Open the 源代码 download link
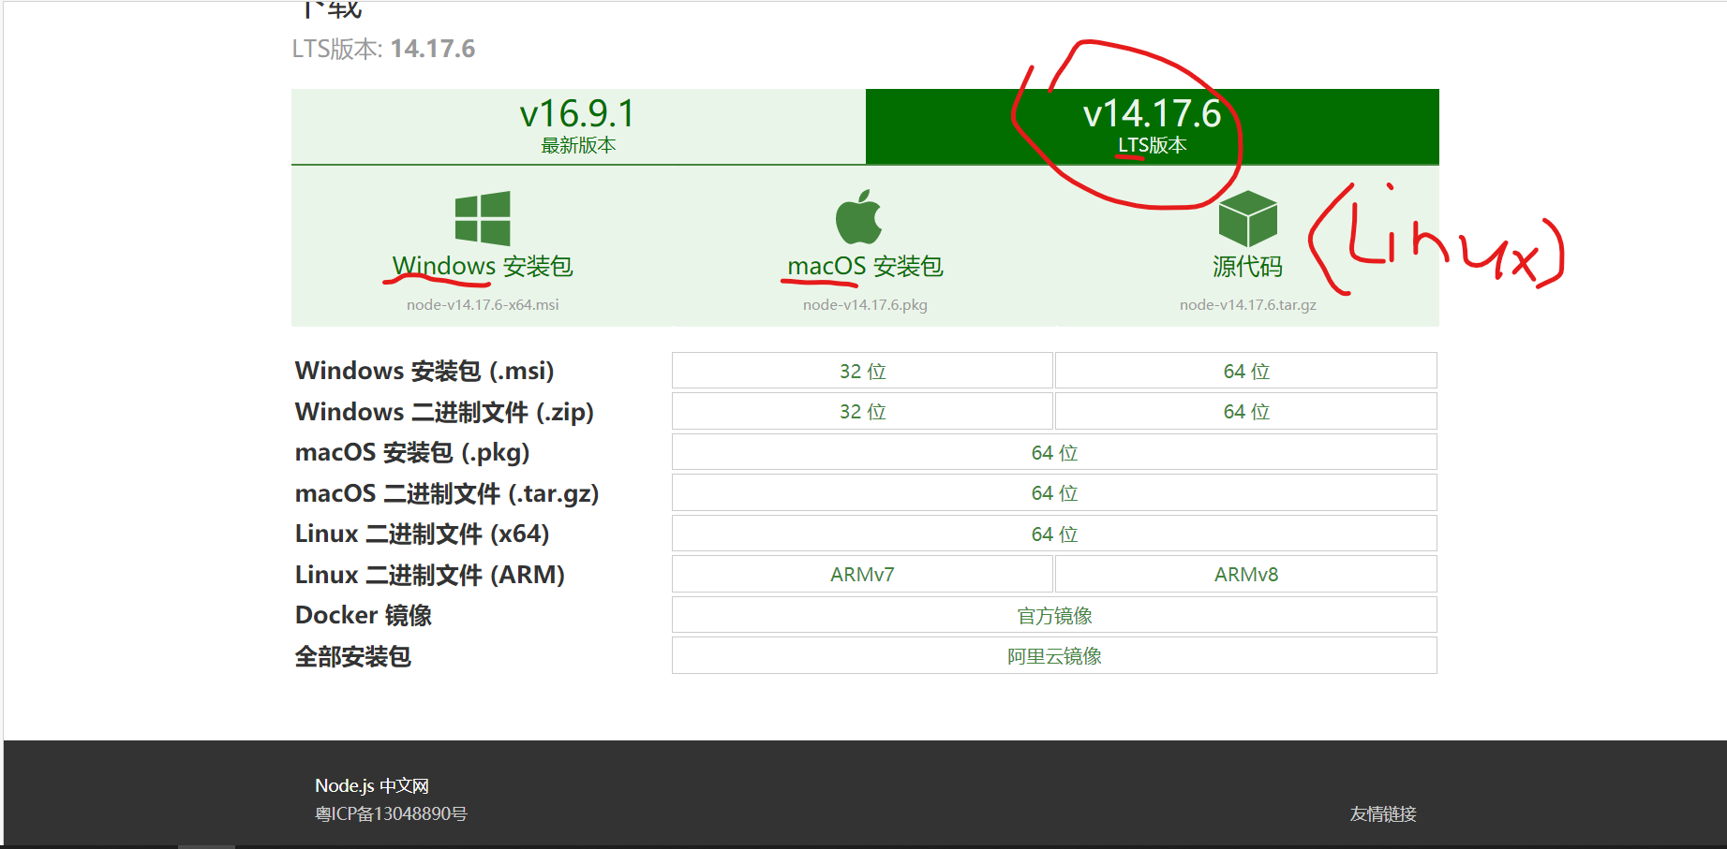Image resolution: width=1727 pixels, height=849 pixels. click(1247, 267)
